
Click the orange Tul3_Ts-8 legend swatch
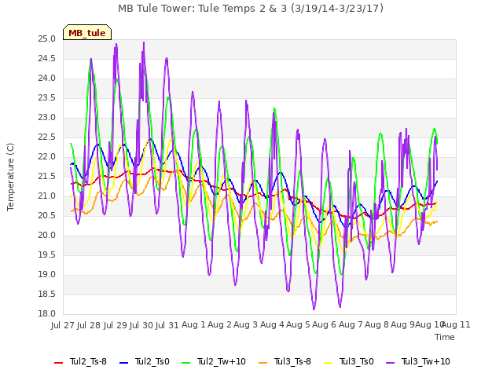pos(263,363)
